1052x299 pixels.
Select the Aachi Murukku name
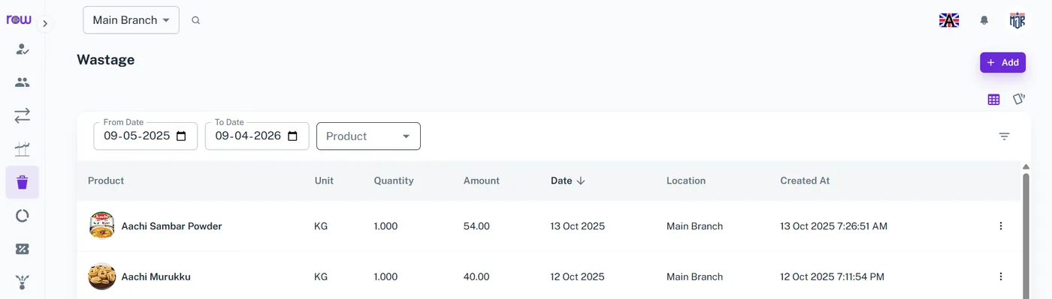point(156,277)
